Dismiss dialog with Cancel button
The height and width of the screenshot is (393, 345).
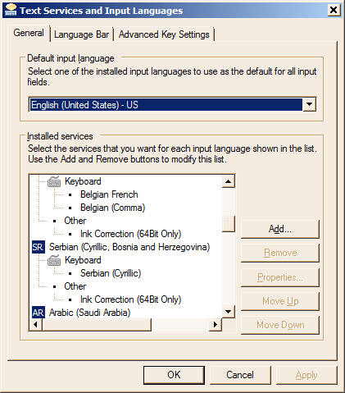point(240,375)
